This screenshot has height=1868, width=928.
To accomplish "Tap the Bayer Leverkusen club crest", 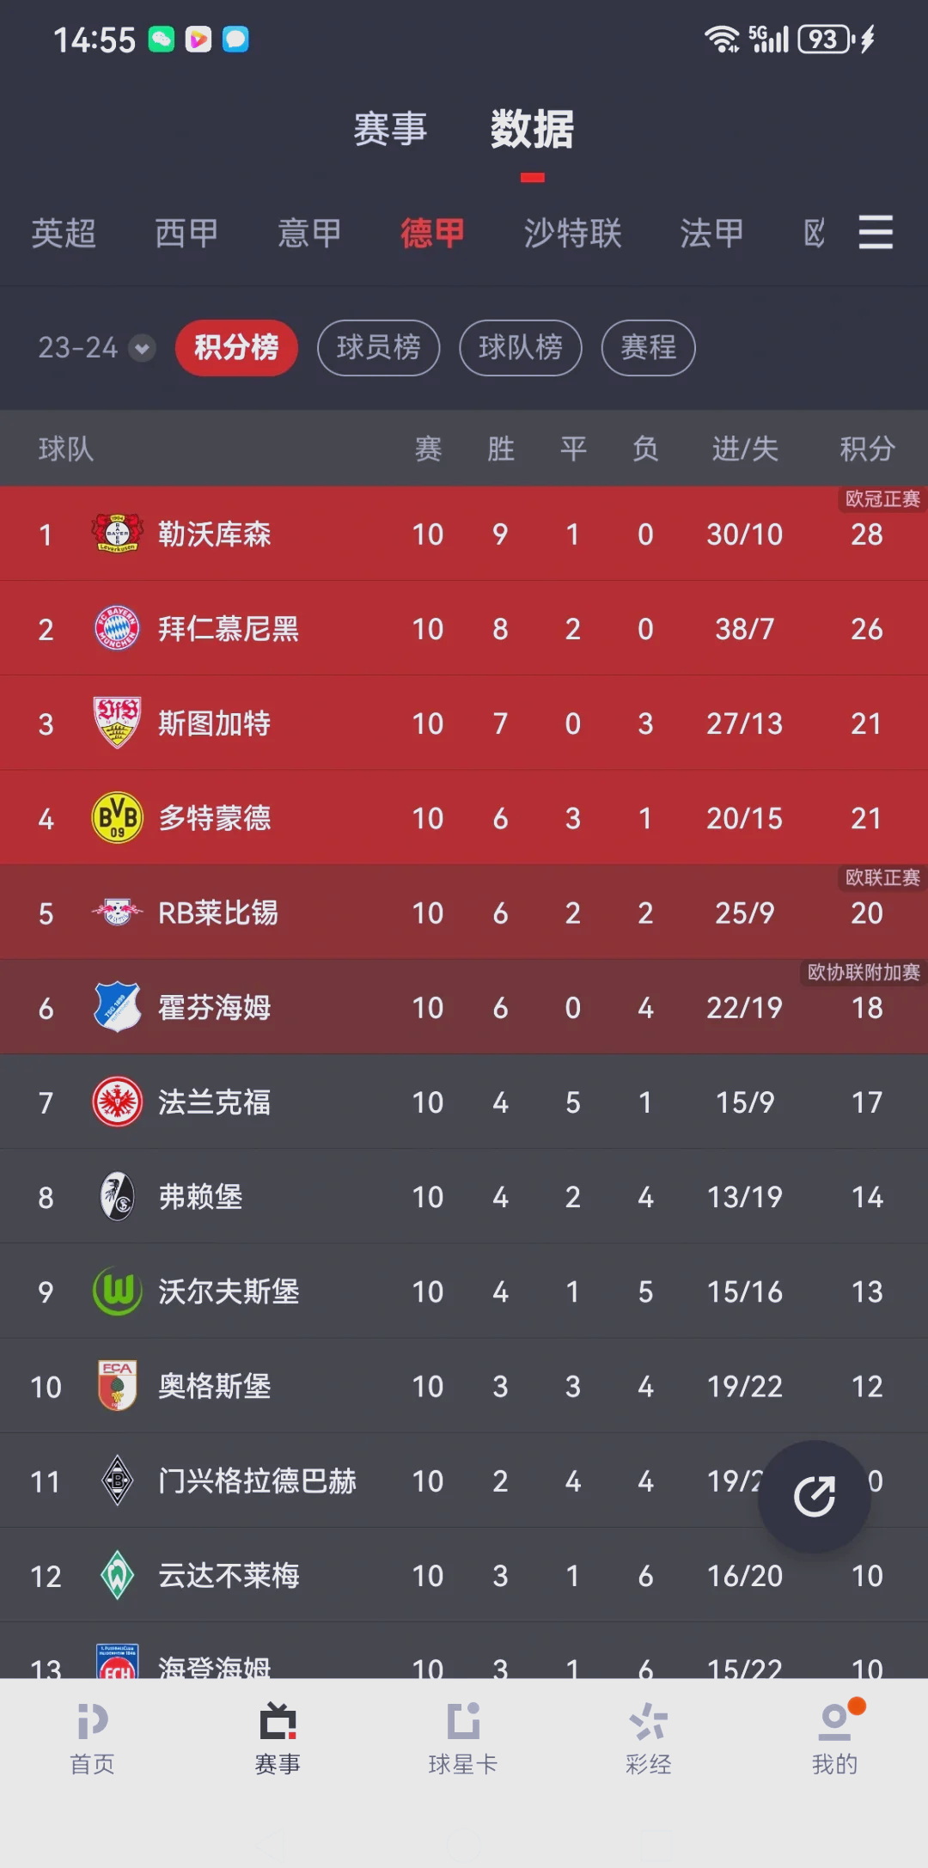I will (117, 534).
